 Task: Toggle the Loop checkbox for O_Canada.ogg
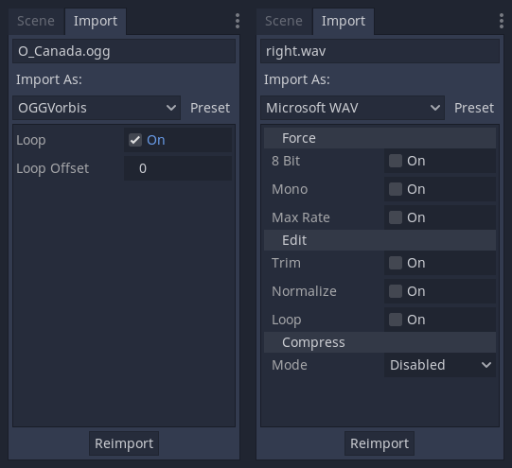point(135,140)
